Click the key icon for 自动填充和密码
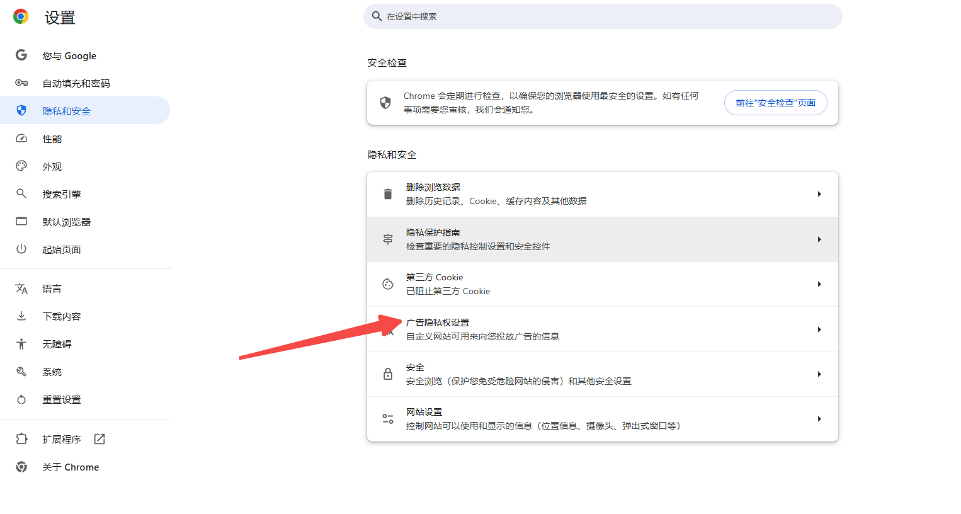Screen dimensions: 961x514 (x=21, y=83)
